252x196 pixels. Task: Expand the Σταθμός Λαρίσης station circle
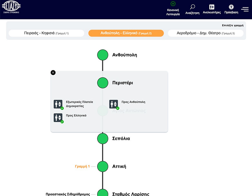click(103, 193)
